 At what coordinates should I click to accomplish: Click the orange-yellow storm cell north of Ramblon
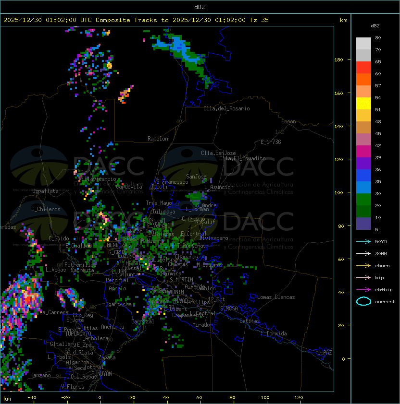click(x=126, y=94)
